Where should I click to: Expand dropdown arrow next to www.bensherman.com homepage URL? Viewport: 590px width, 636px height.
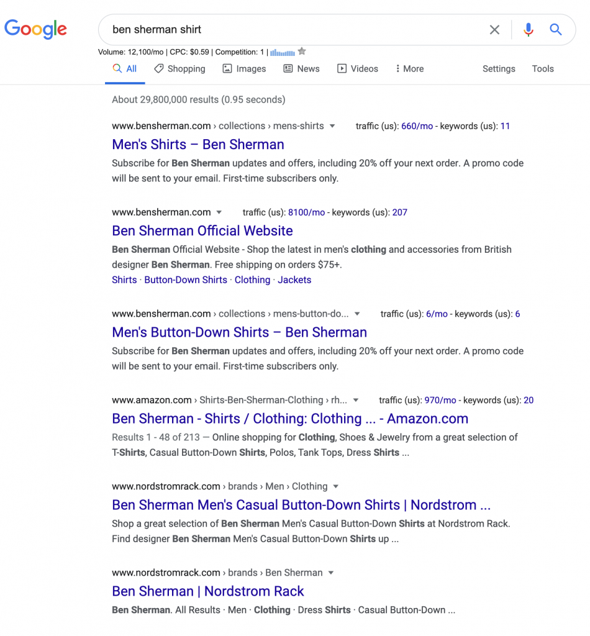(219, 212)
